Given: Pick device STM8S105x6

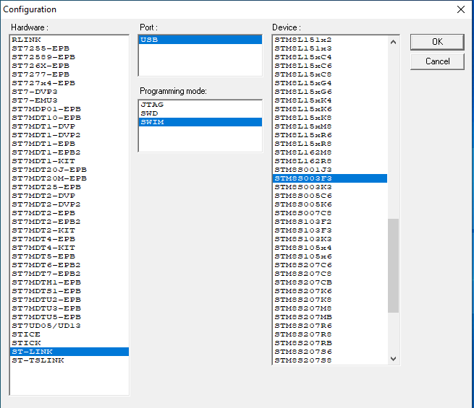Looking at the screenshot, I should click(330, 256).
